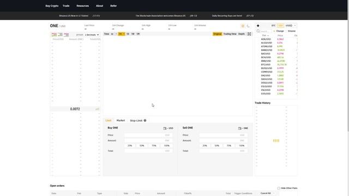Image resolution: width=349 pixels, height=196 pixels.
Task: Set sell amount to 25%
Action: (205, 145)
